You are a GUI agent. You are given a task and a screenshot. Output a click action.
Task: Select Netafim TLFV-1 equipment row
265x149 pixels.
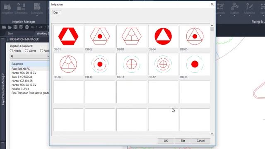point(20,89)
